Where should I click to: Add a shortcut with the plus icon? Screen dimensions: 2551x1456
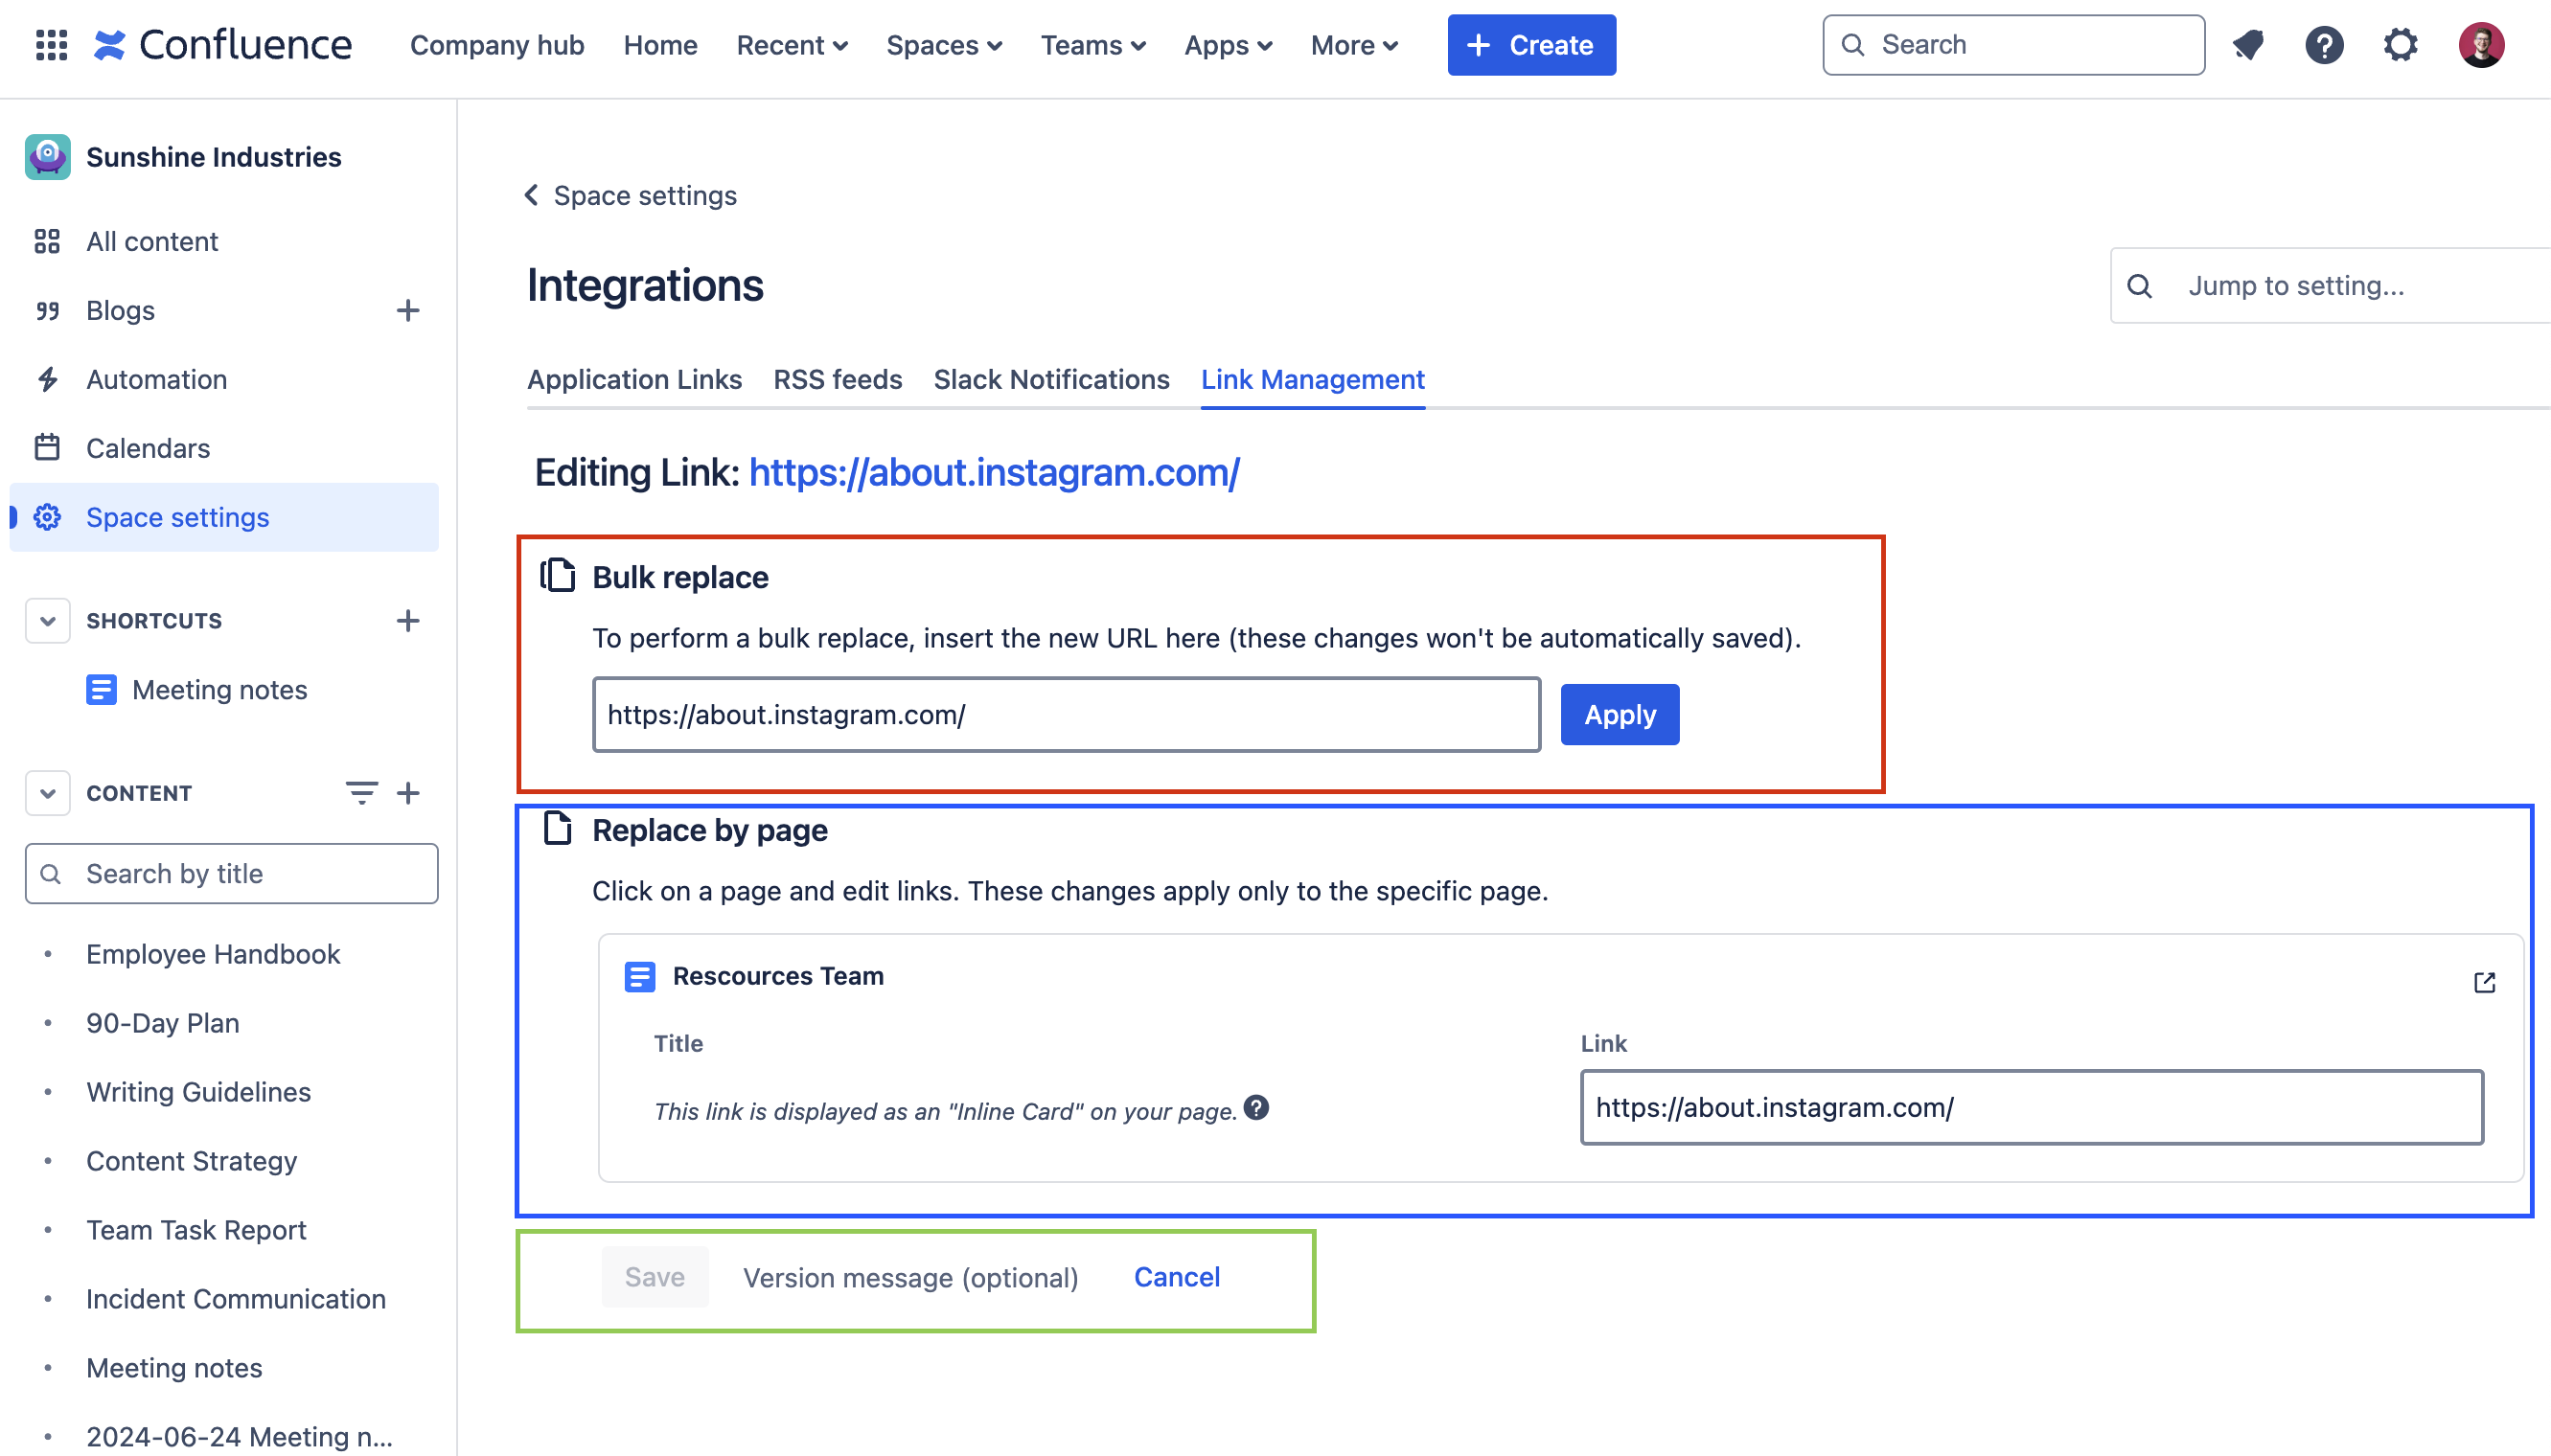coord(407,621)
